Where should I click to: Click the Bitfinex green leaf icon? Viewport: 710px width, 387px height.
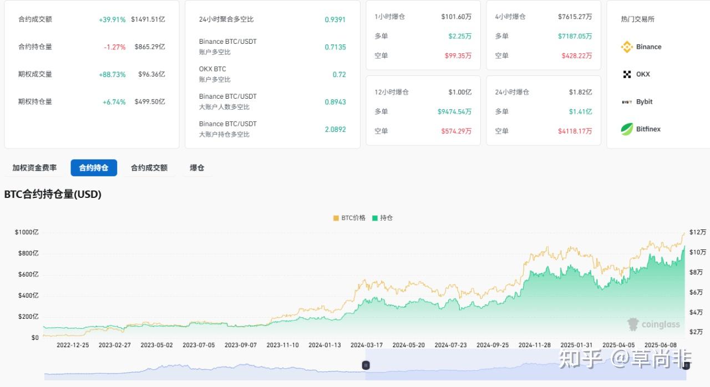[627, 129]
